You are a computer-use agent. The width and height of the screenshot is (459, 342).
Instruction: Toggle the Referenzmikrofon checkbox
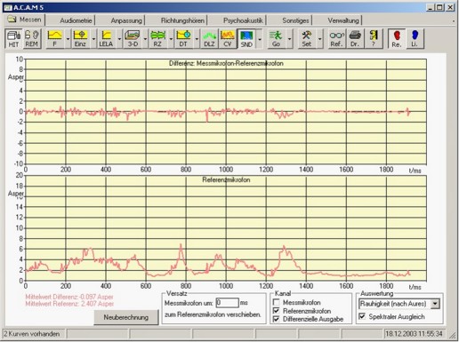(x=277, y=311)
